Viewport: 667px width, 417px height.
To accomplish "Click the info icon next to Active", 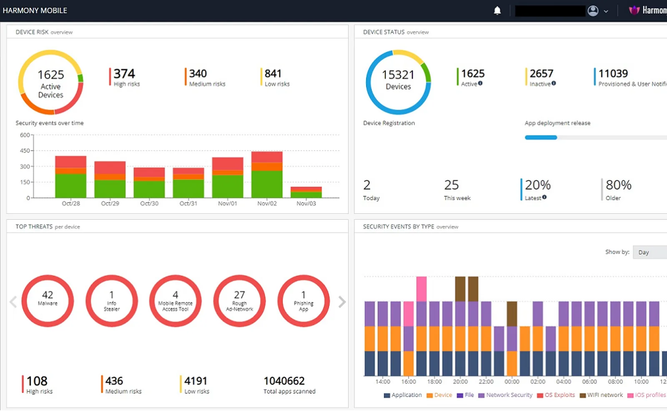I will pos(480,83).
